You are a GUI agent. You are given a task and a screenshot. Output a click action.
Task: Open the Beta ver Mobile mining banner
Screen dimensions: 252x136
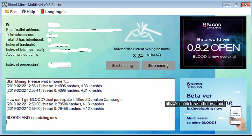213,104
